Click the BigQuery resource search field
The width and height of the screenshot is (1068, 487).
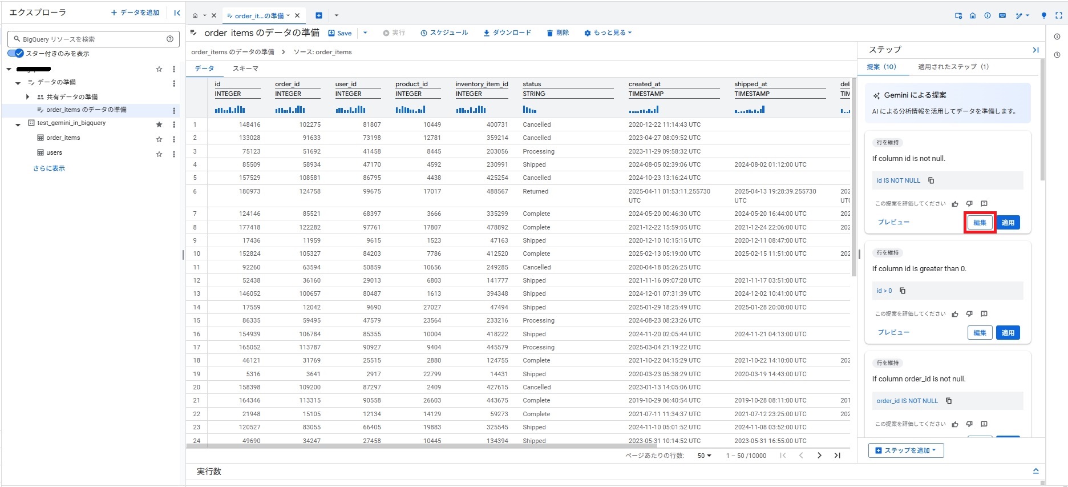91,39
